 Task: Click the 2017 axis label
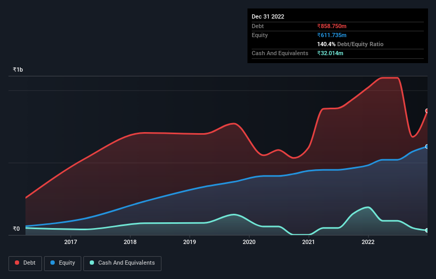tap(71, 242)
